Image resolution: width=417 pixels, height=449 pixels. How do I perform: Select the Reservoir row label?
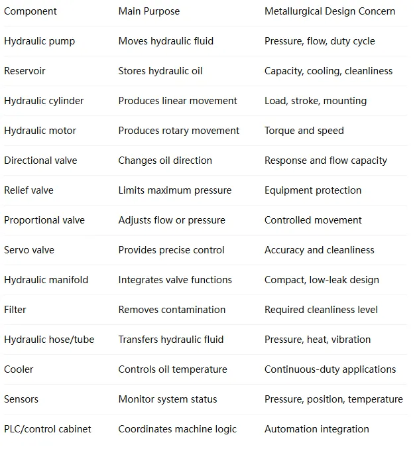[25, 71]
